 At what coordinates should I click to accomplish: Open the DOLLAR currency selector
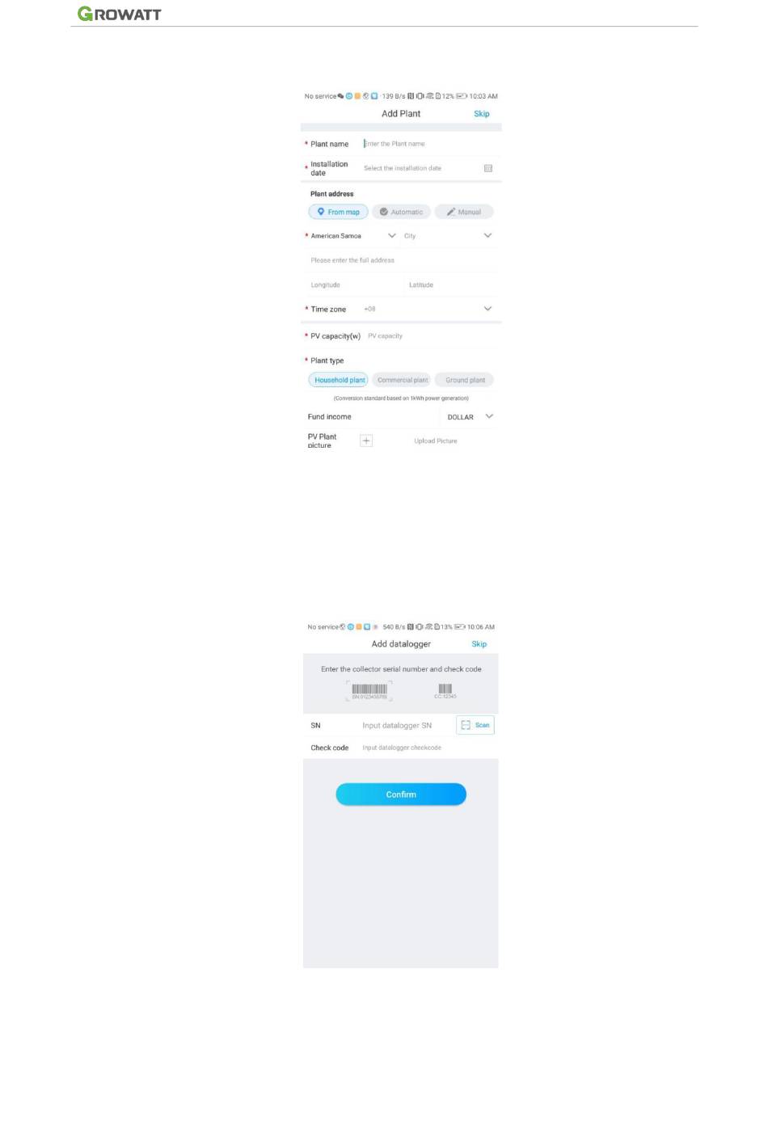click(470, 417)
